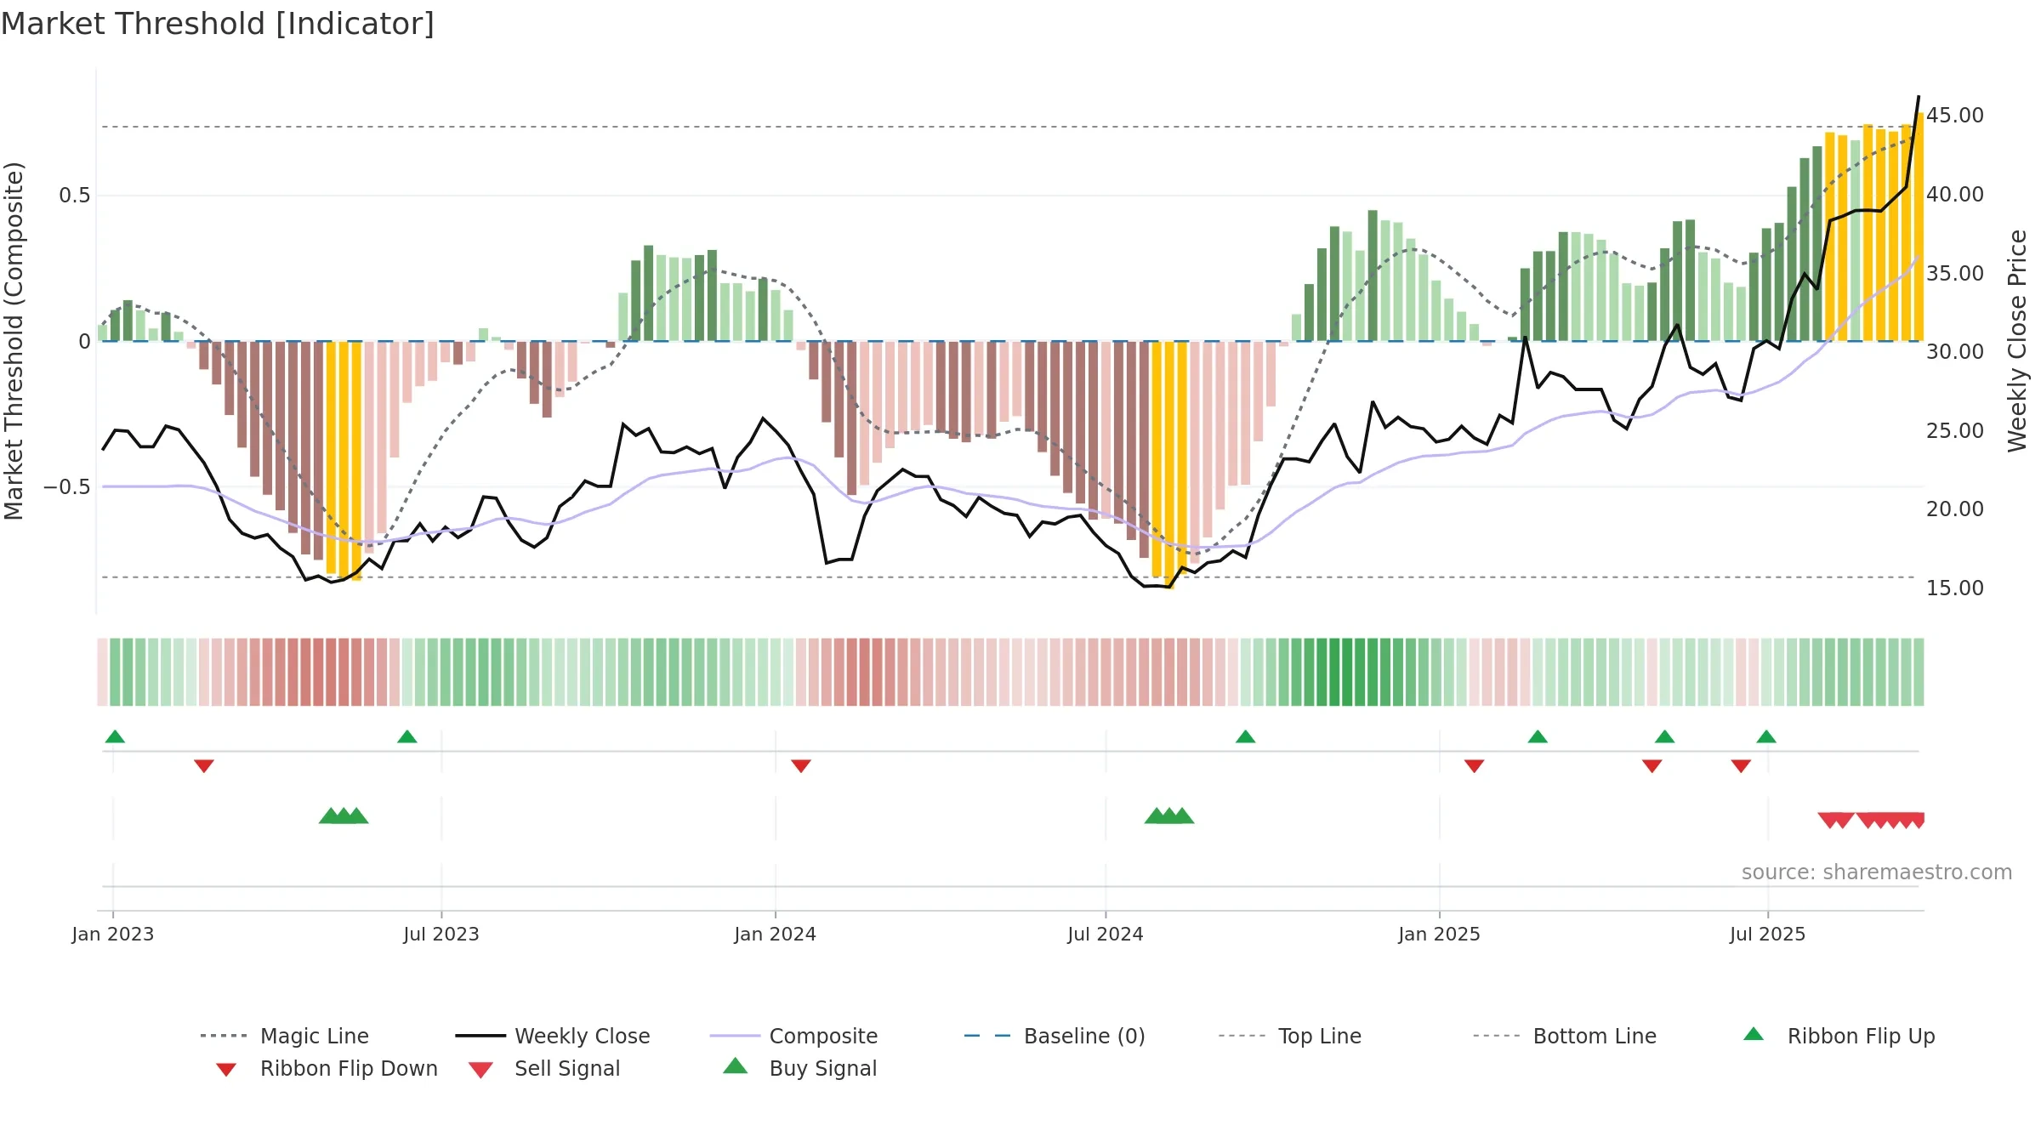Click the ribbon flip up marker at Jan 2023
This screenshot has width=2041, height=1148.
tap(115, 736)
